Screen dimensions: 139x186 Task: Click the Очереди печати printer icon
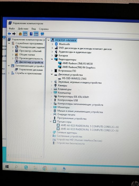coord(55,114)
